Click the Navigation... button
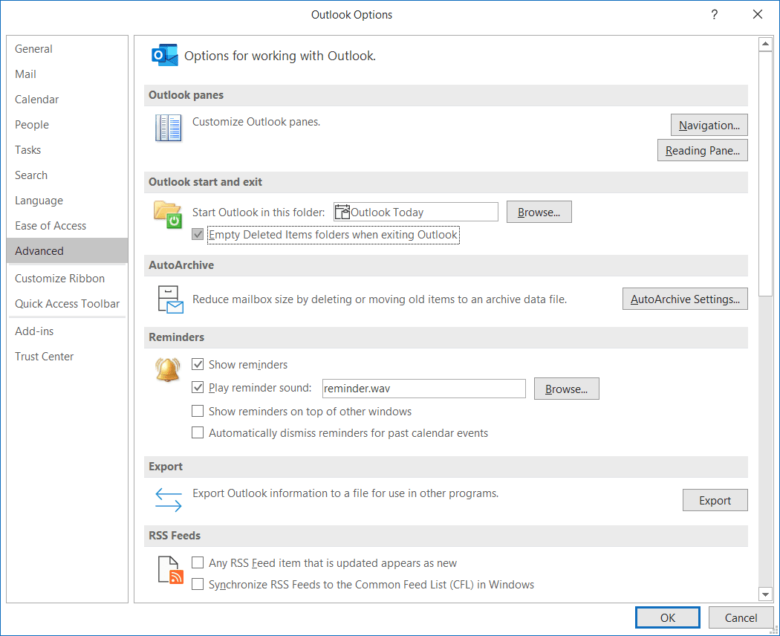The height and width of the screenshot is (636, 780). (709, 125)
